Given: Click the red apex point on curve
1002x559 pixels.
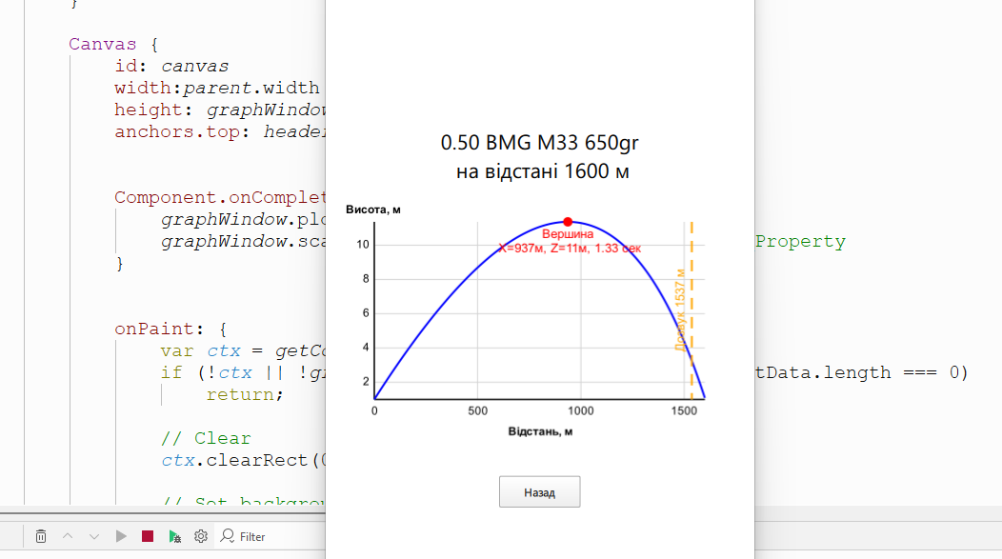Looking at the screenshot, I should 568,222.
